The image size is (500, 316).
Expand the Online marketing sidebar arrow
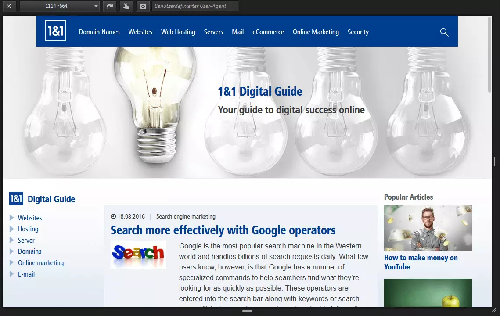click(12, 263)
